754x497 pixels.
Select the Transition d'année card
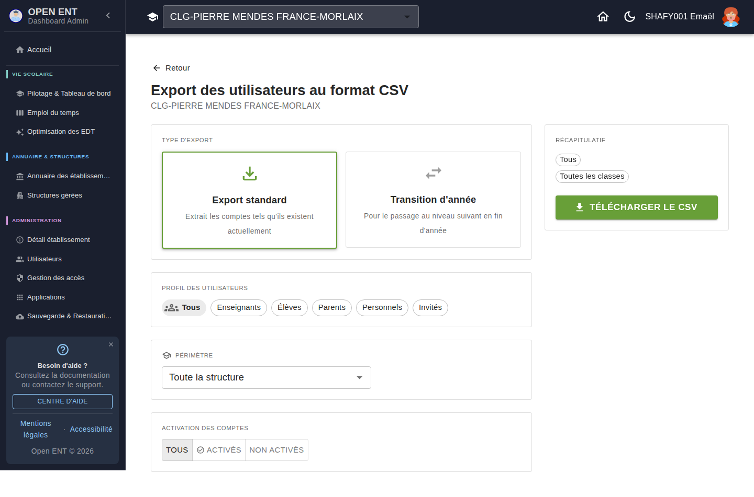coord(433,200)
